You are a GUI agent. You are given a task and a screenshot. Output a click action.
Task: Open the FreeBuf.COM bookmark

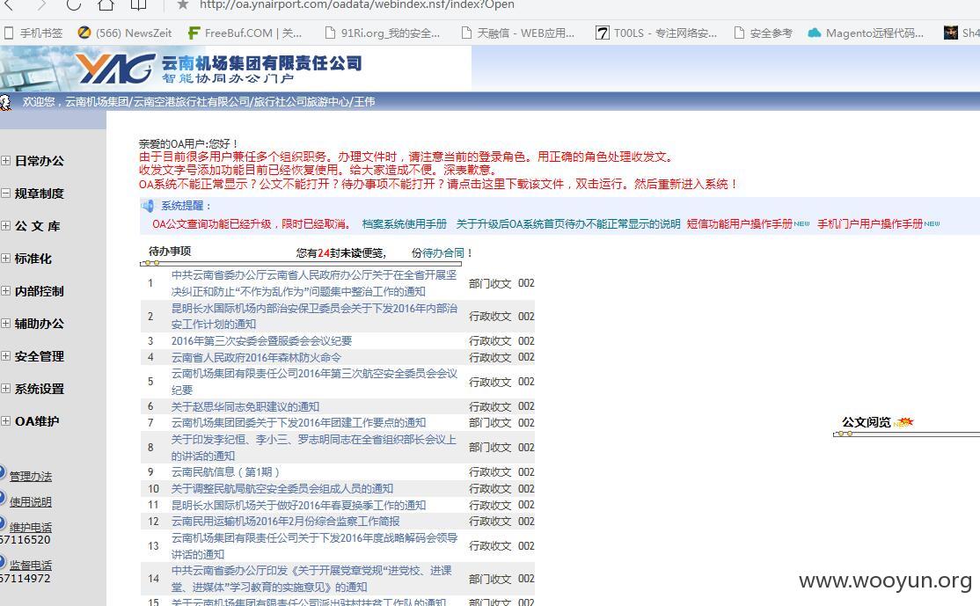click(245, 33)
